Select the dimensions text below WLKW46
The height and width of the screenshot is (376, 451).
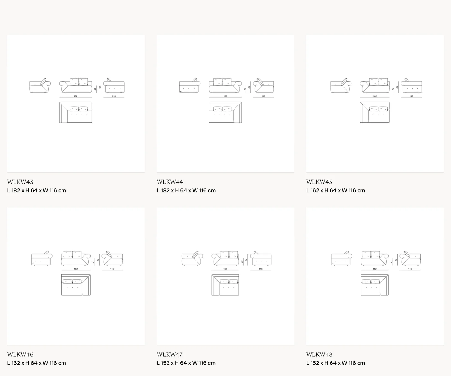(x=37, y=363)
